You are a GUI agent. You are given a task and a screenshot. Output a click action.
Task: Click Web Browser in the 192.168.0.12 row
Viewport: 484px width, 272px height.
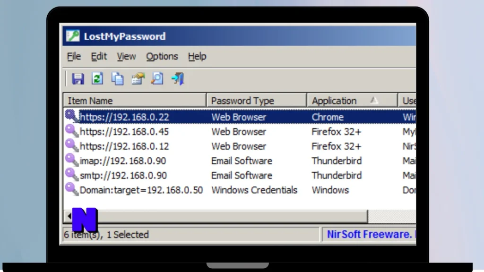tap(239, 146)
